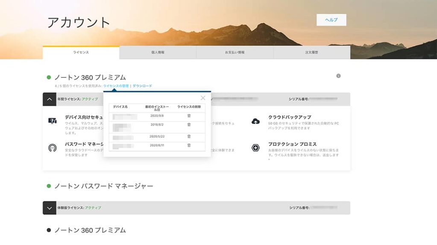Delete license for device installed 2018/8/2
Screen dimensions: 437x245
(x=189, y=124)
